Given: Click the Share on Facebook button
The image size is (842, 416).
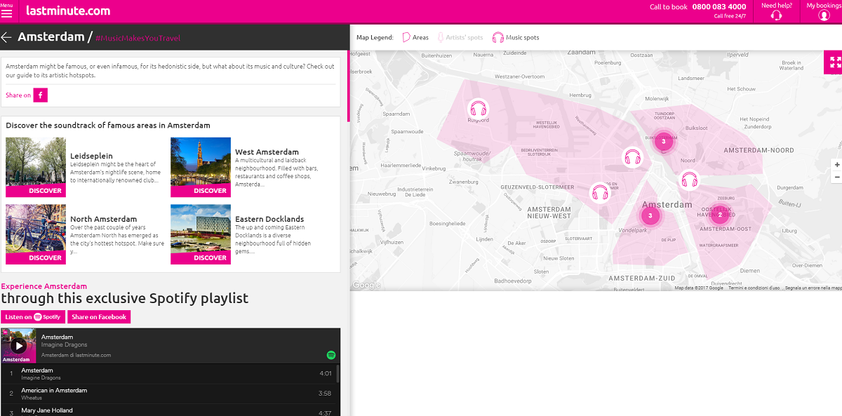Looking at the screenshot, I should [x=99, y=317].
